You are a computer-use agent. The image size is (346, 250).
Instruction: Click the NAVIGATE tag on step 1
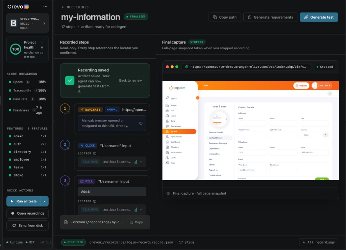[91, 109]
